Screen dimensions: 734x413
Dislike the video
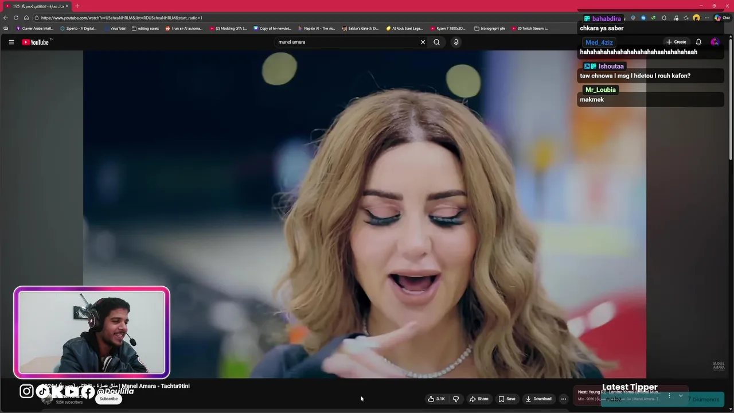click(456, 399)
